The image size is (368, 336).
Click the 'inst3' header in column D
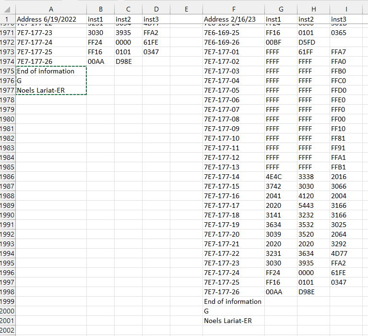(151, 19)
